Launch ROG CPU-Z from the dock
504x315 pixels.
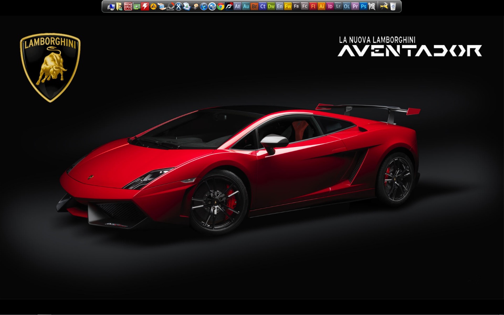point(128,6)
